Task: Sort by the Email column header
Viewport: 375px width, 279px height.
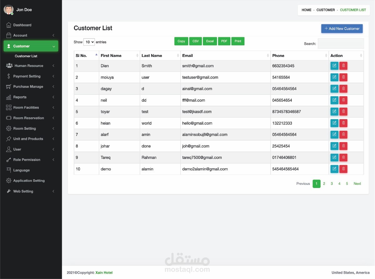Action: pyautogui.click(x=225, y=55)
